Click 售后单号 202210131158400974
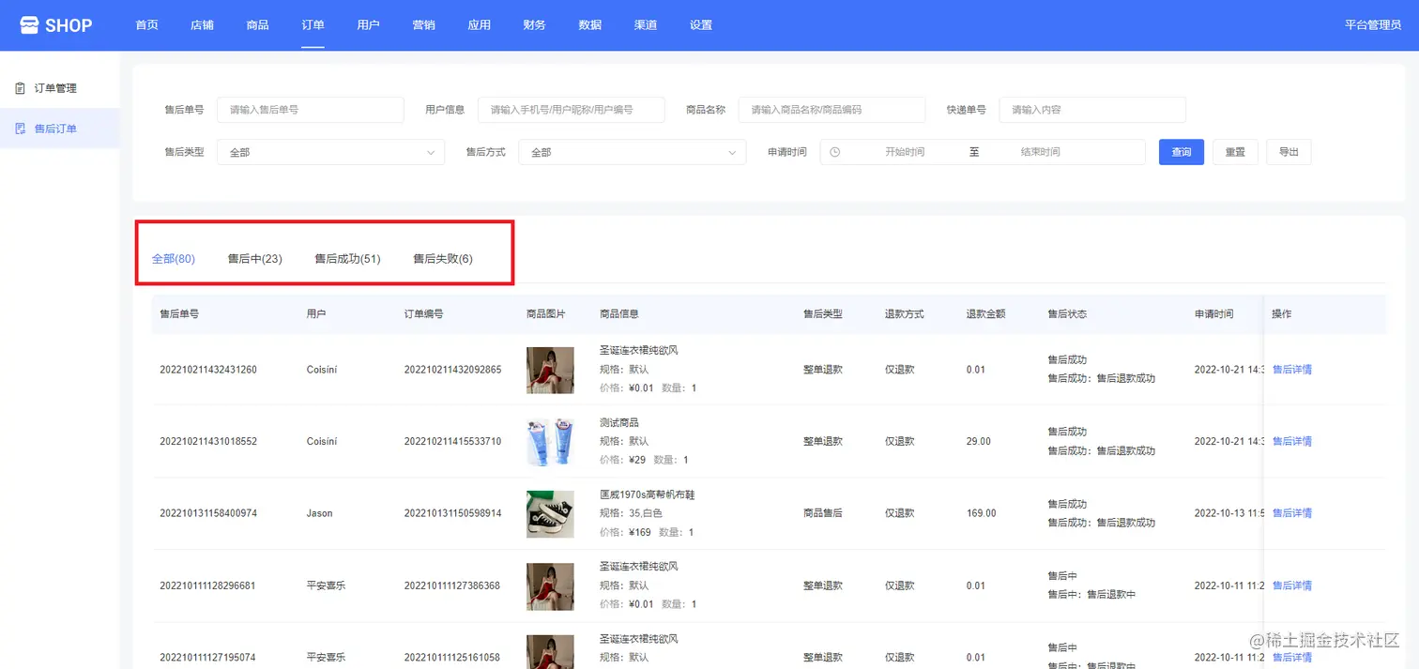Image resolution: width=1419 pixels, height=669 pixels. coord(208,513)
